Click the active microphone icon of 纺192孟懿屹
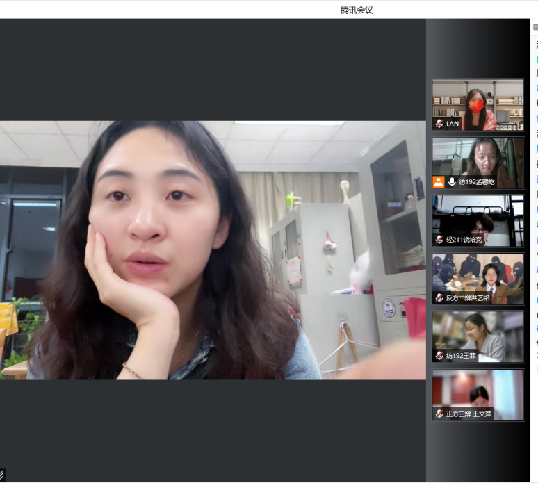The height and width of the screenshot is (483, 538). (x=452, y=182)
